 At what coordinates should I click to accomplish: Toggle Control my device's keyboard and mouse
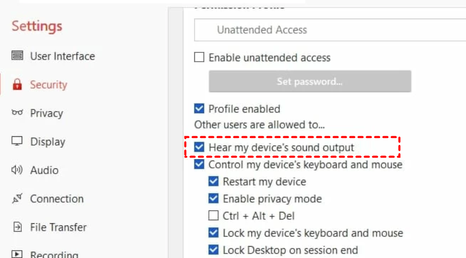(199, 165)
